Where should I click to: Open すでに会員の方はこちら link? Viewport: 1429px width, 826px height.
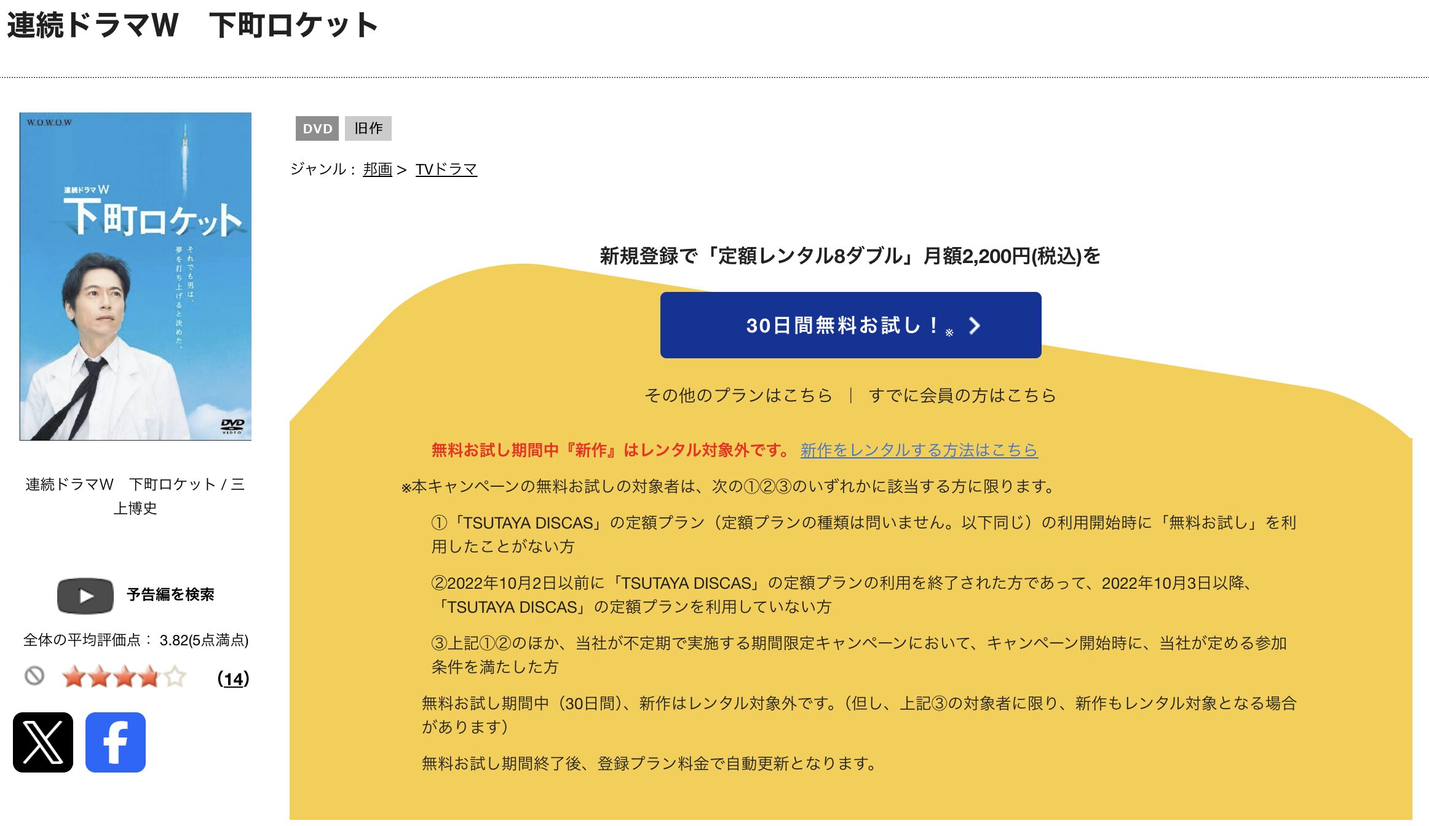tap(962, 395)
